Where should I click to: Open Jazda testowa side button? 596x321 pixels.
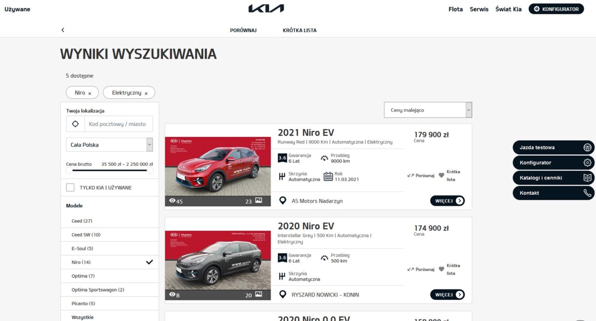(554, 147)
